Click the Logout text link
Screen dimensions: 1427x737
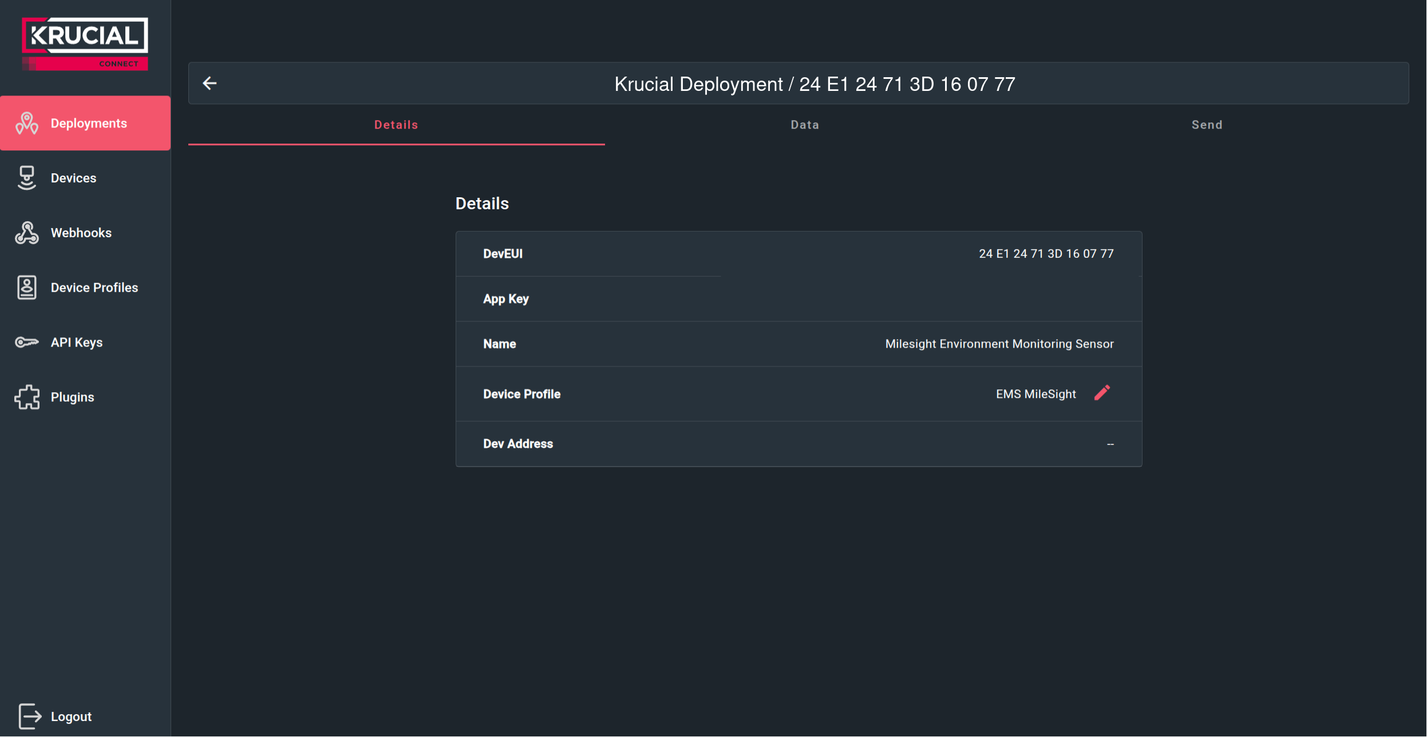[x=71, y=716]
